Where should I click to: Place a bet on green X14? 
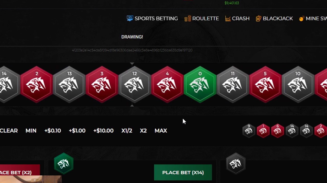click(x=183, y=172)
